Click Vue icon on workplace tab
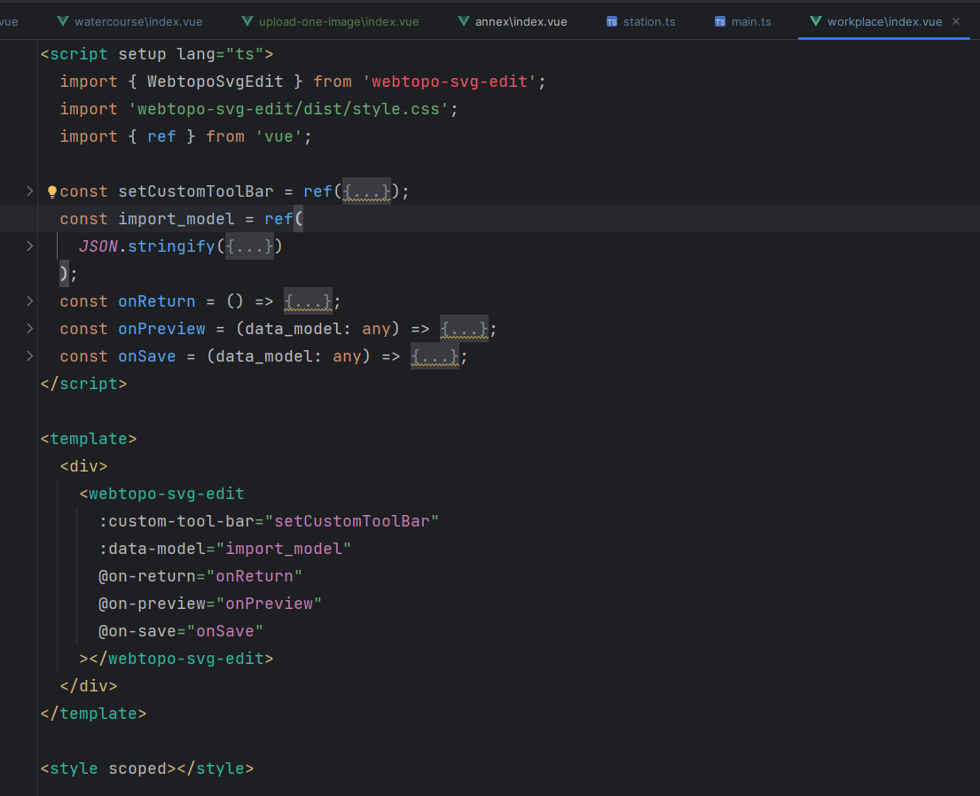This screenshot has height=796, width=980. (816, 21)
